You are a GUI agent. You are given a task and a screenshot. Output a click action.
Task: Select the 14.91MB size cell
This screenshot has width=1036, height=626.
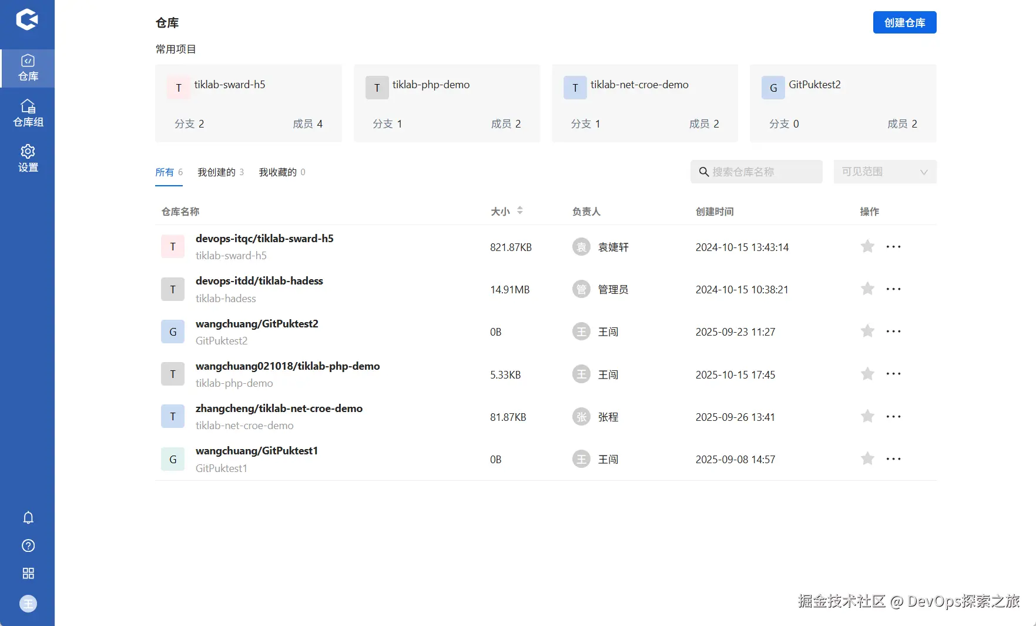click(x=510, y=290)
